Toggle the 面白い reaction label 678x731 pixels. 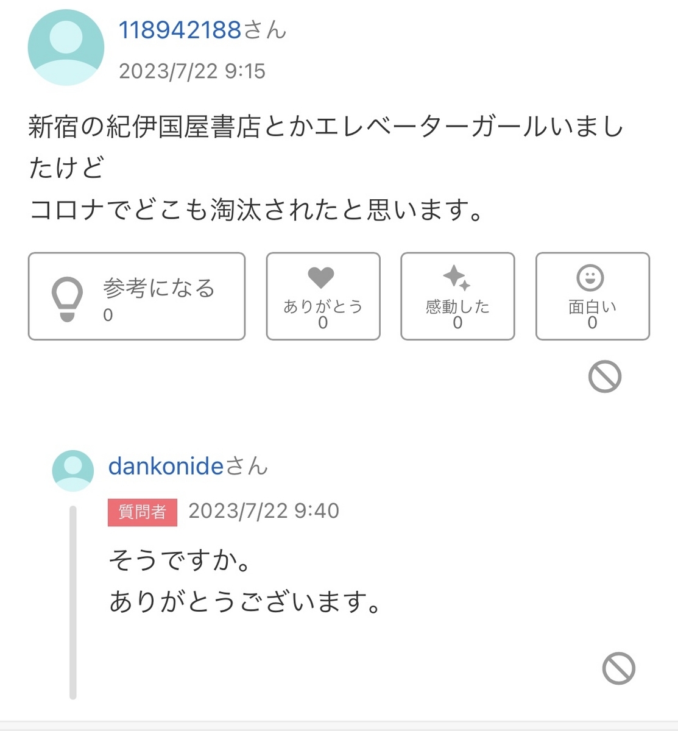point(592,306)
